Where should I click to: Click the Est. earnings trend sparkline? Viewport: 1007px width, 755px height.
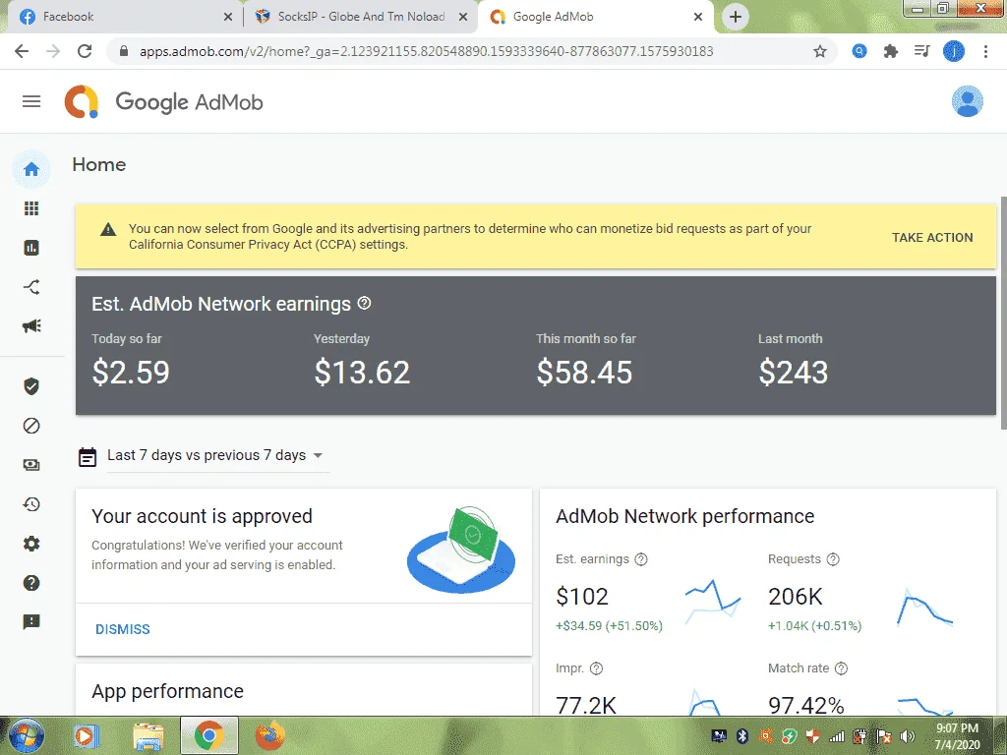tap(712, 601)
